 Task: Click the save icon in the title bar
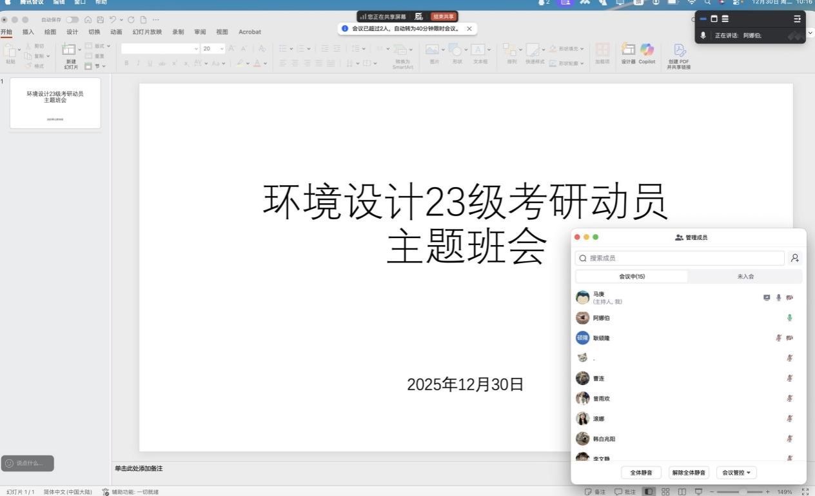point(100,20)
